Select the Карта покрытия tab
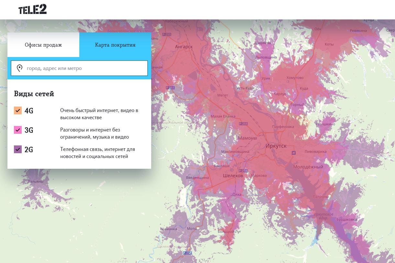This screenshot has width=395, height=263. click(x=115, y=45)
